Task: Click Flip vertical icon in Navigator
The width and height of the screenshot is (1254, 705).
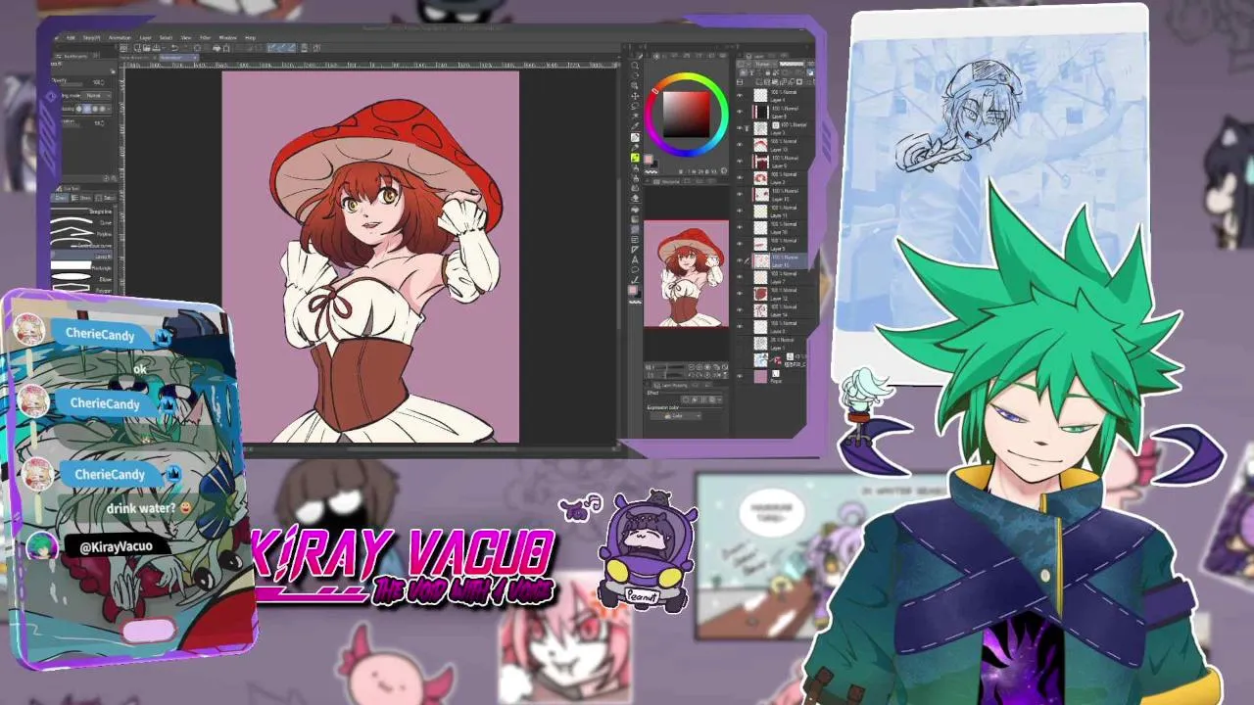Action: pos(725,375)
